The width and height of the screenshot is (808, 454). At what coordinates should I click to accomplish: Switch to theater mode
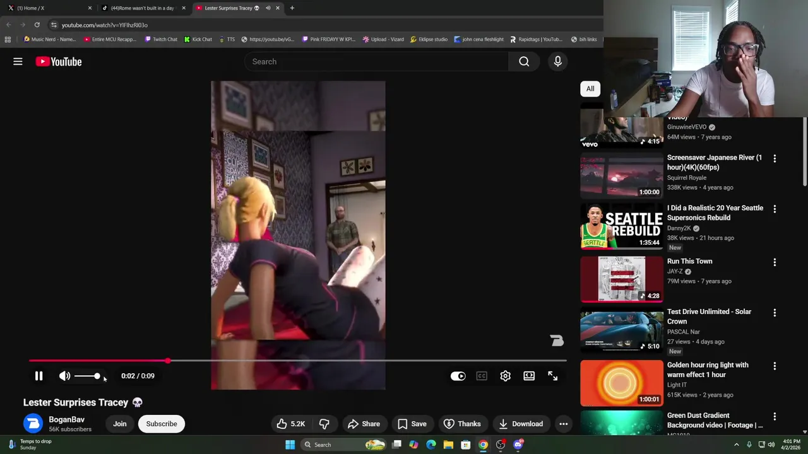tap(529, 376)
